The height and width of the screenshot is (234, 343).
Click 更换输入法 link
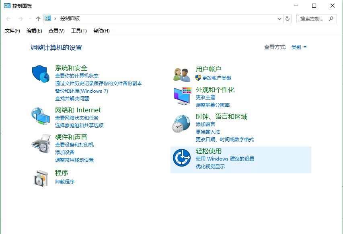click(x=208, y=132)
